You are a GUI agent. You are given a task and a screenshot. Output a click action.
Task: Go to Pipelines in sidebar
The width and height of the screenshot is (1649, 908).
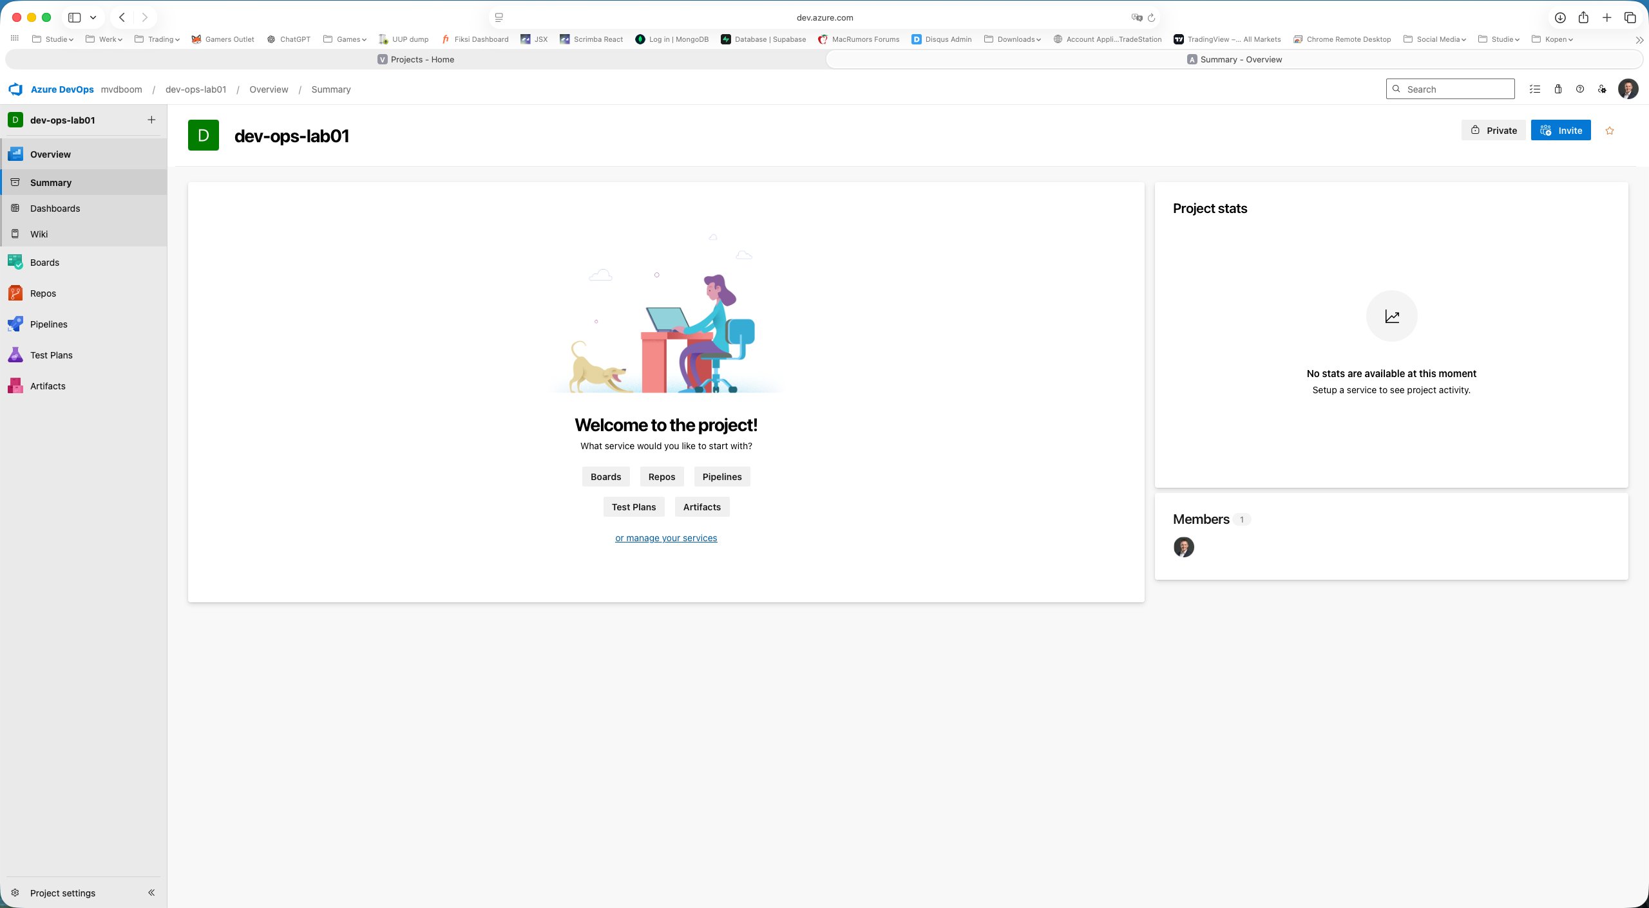(x=48, y=324)
